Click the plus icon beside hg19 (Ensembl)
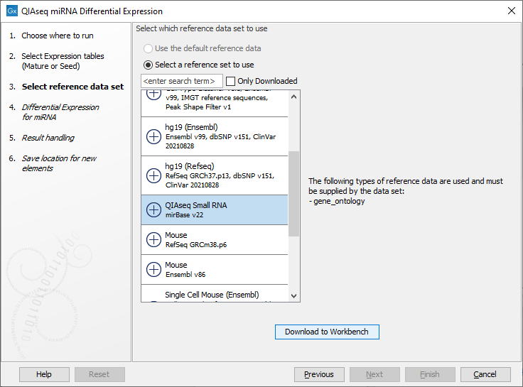523x387 pixels. click(153, 136)
